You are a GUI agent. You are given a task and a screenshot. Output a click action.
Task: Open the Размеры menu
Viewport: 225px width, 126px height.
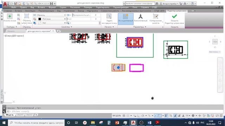pyautogui.click(x=88, y=7)
